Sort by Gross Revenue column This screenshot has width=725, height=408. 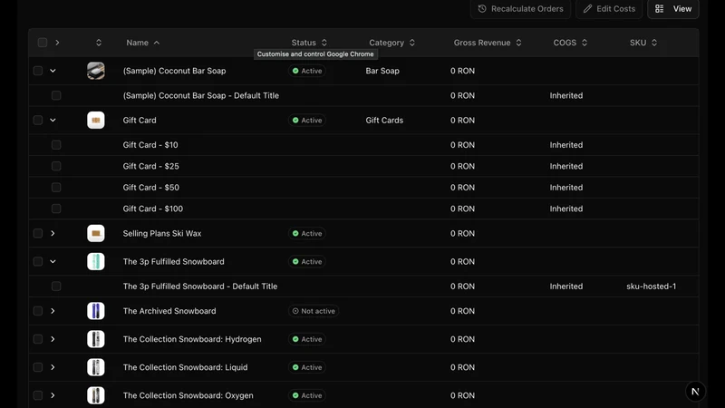[488, 43]
